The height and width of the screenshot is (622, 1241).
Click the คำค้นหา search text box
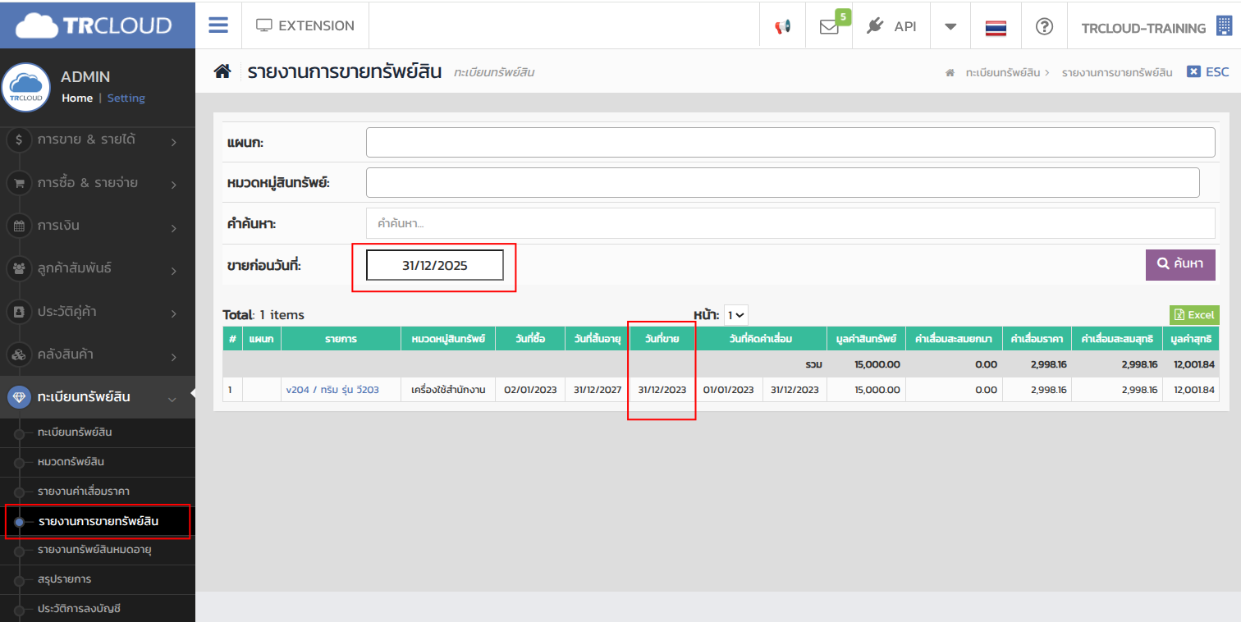click(x=790, y=223)
